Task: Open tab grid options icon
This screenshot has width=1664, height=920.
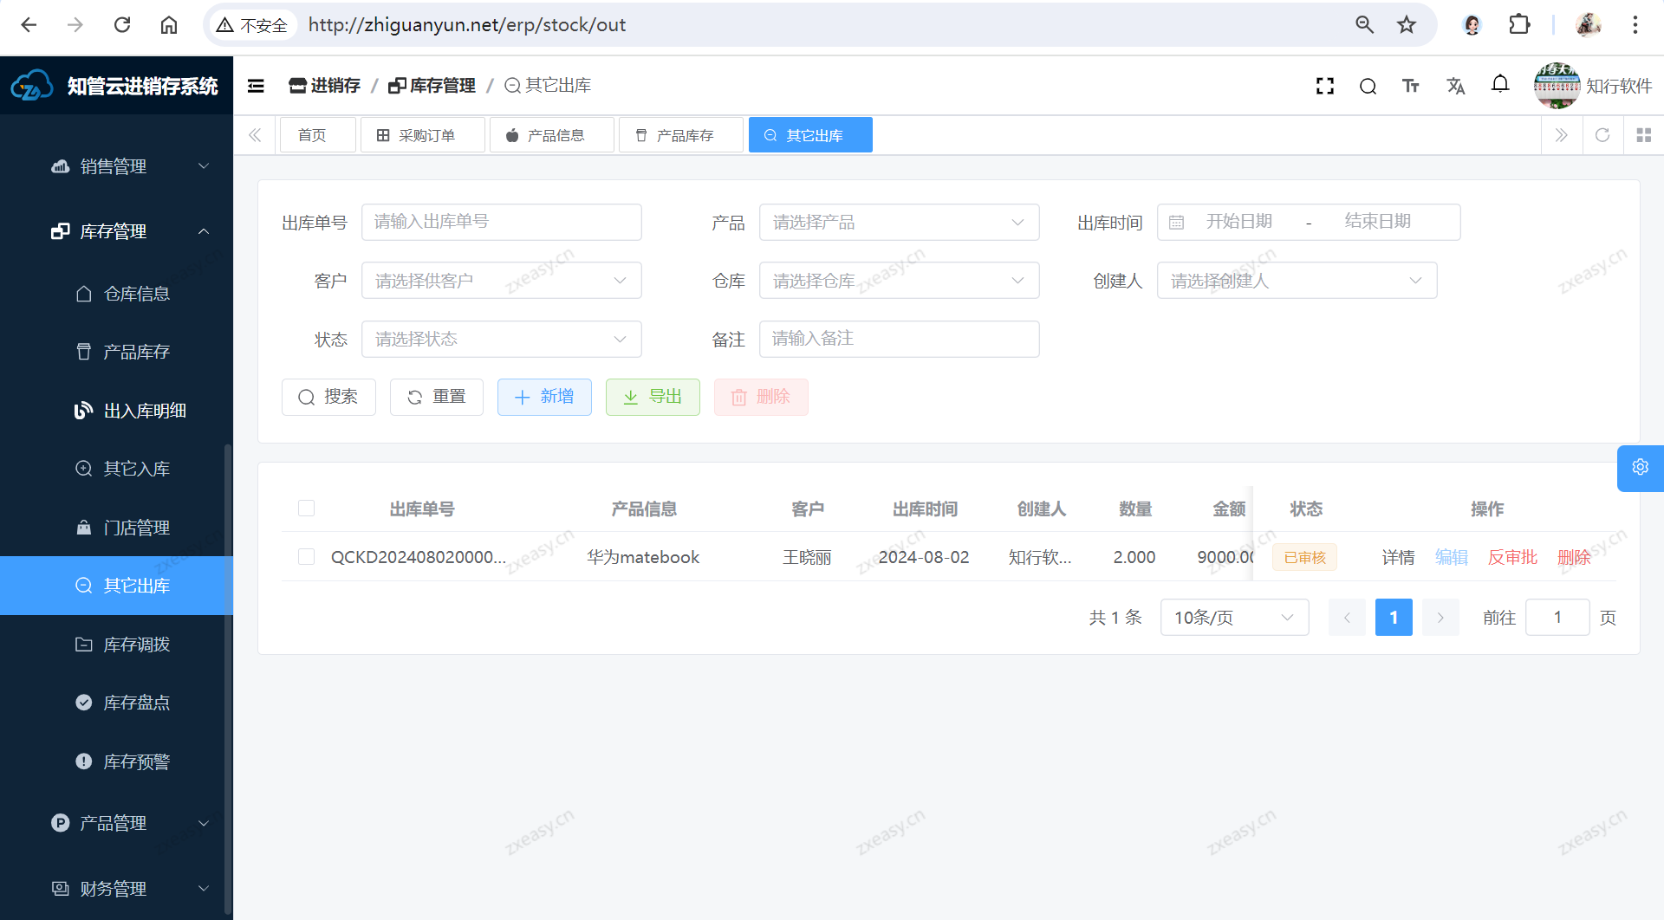Action: click(x=1643, y=135)
